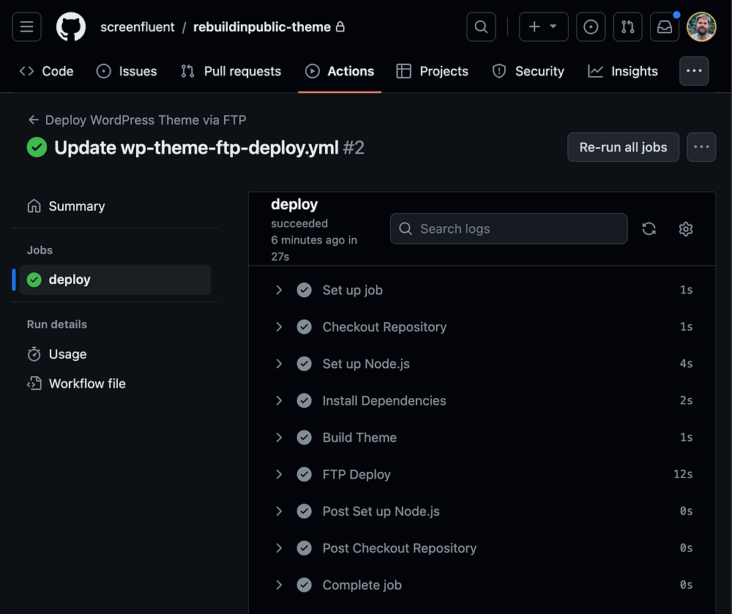Click the Jobs section heading
Screen dimensions: 732x614
[40, 250]
